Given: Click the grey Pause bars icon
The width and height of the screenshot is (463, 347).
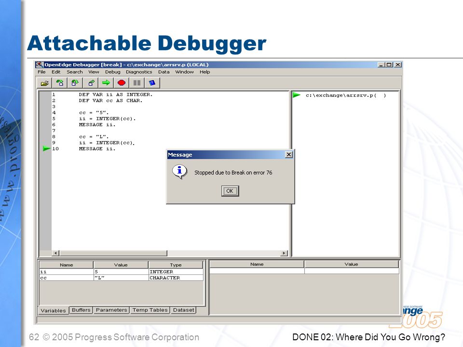Looking at the screenshot, I should [x=137, y=83].
